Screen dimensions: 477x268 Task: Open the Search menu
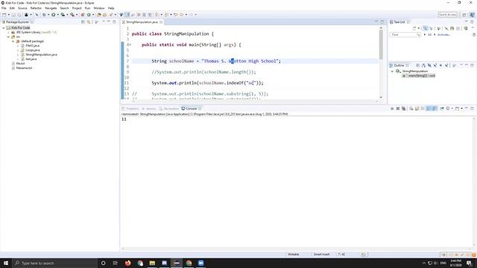(x=64, y=8)
